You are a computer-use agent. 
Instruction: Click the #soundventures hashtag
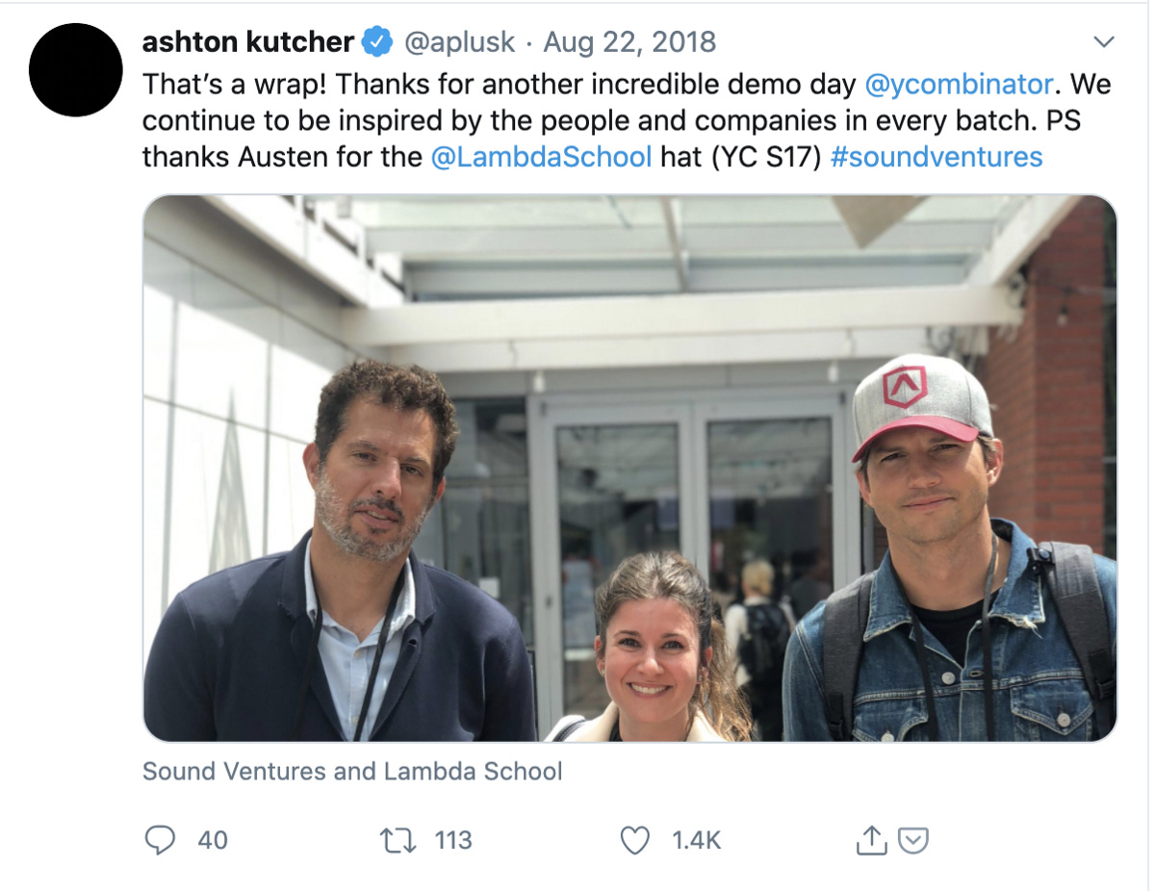pyautogui.click(x=936, y=157)
